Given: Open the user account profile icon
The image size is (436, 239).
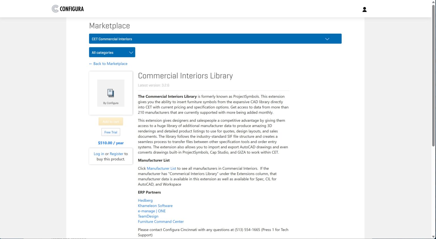Looking at the screenshot, I should pos(364,10).
